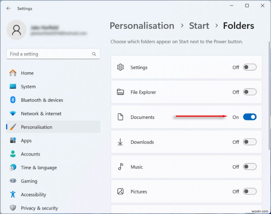The width and height of the screenshot is (271, 214).
Task: Click the Gaming controller icon
Action: [13, 181]
